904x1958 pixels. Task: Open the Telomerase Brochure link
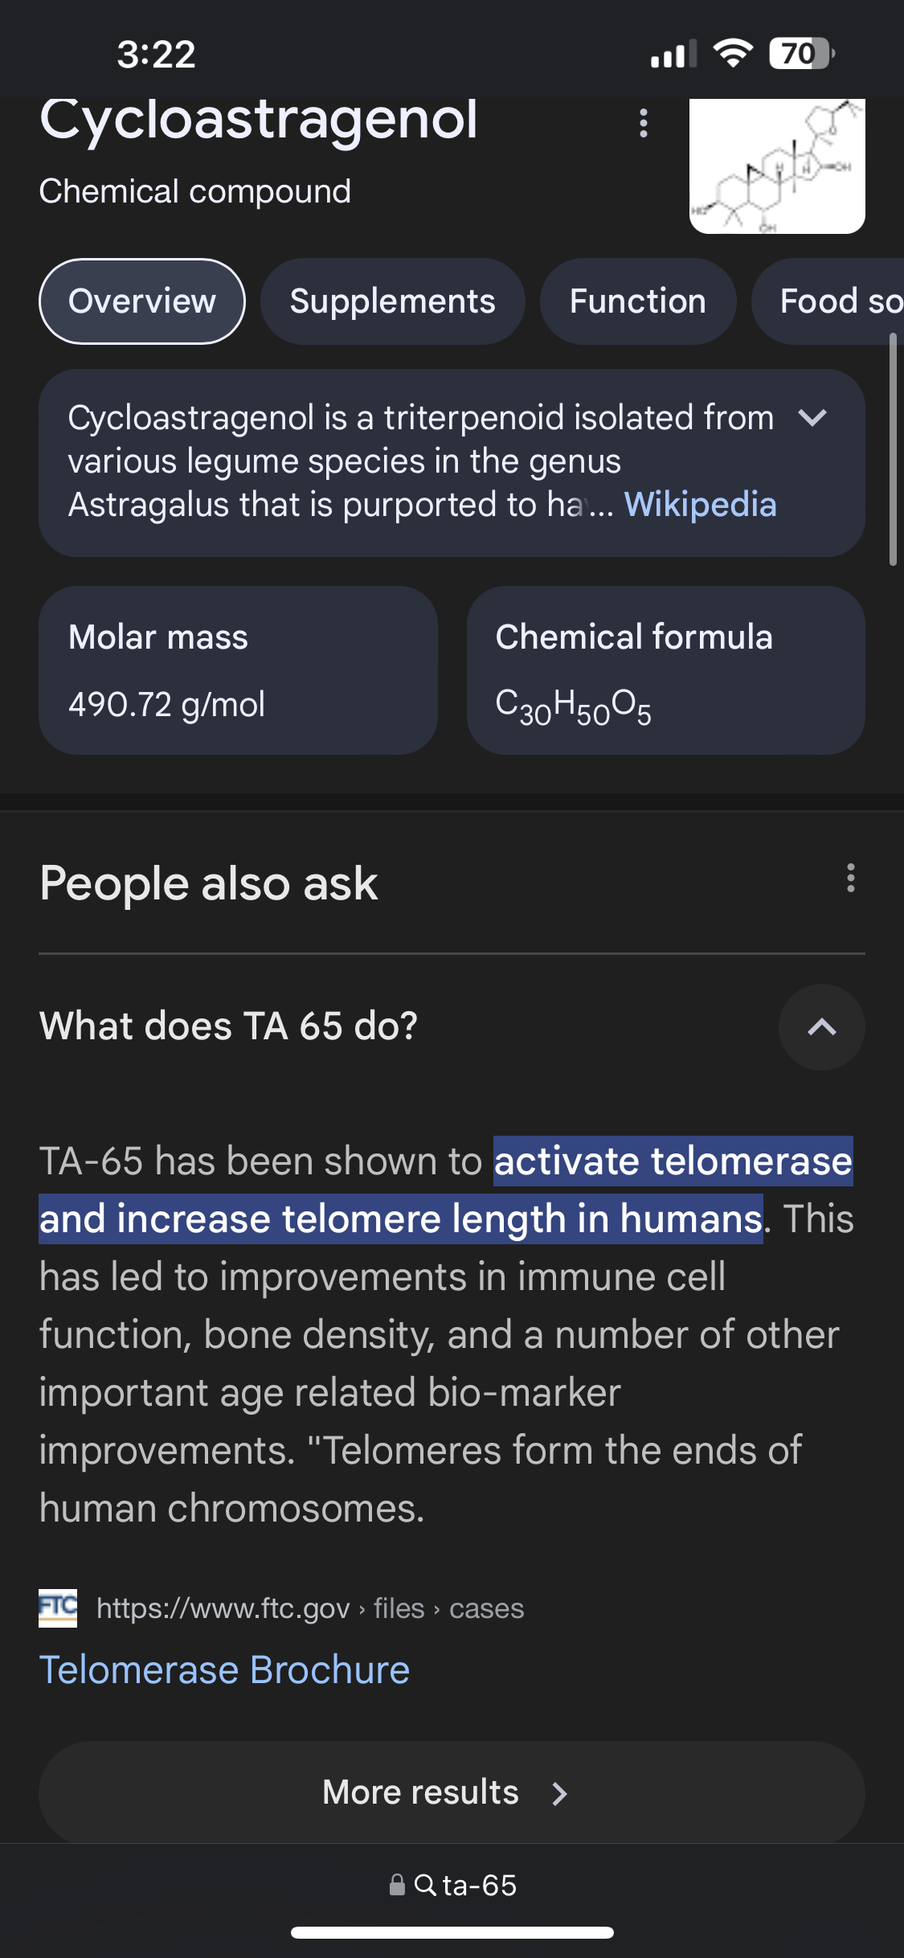224,1670
